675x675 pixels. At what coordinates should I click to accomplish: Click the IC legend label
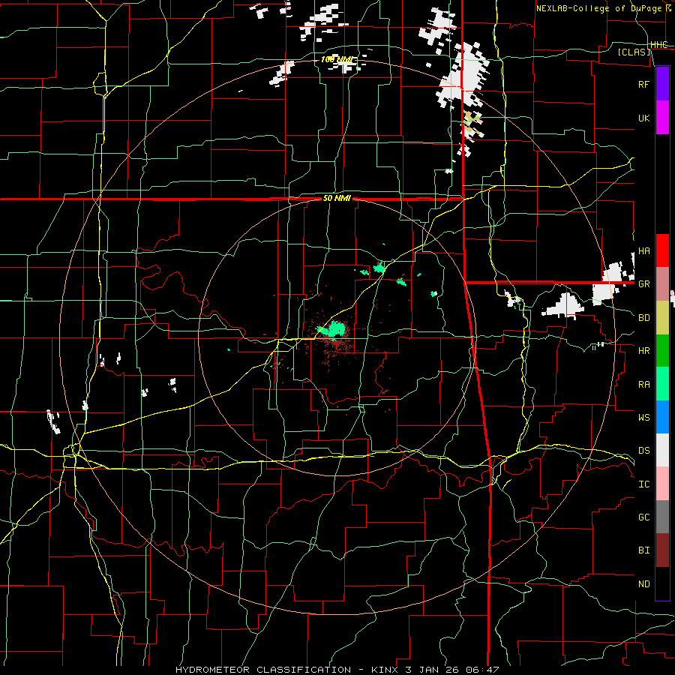coord(643,484)
